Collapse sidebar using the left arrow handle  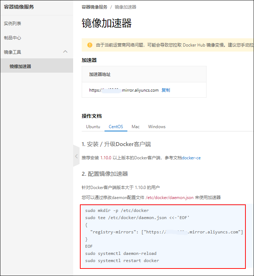76,156
